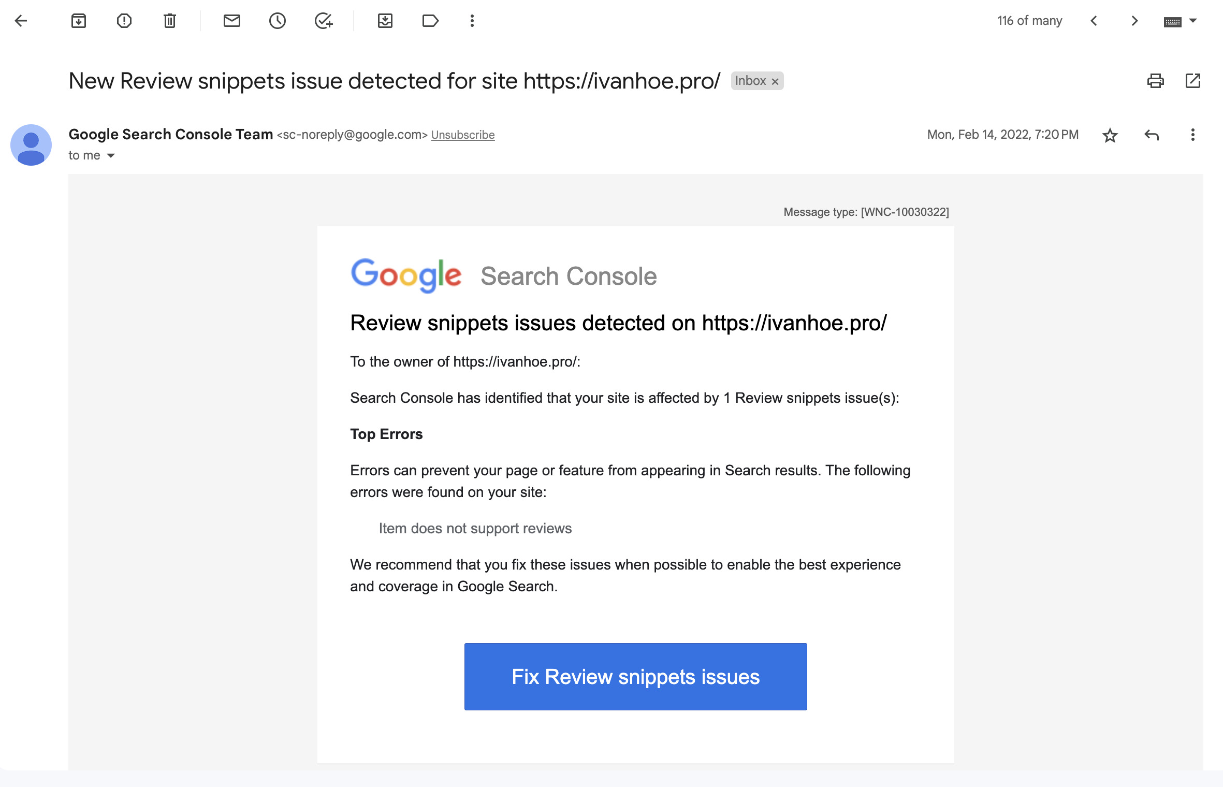This screenshot has width=1223, height=787.
Task: Expand the "to me" recipient details
Action: [110, 156]
